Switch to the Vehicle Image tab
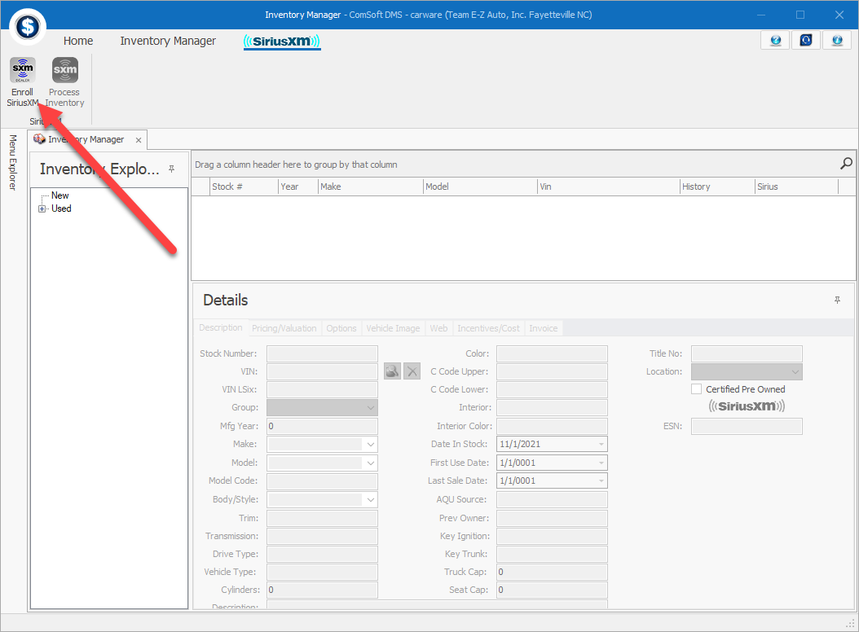Viewport: 859px width, 632px height. [x=393, y=328]
